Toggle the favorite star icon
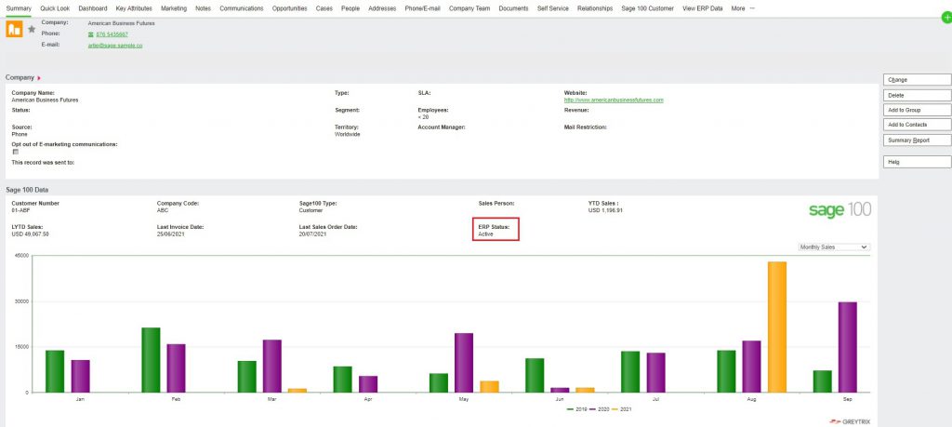952x427 pixels. pyautogui.click(x=32, y=29)
